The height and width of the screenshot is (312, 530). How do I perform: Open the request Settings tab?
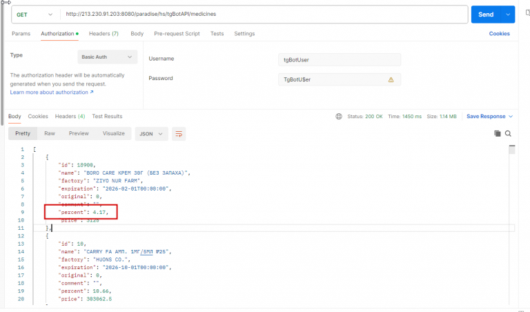point(244,33)
